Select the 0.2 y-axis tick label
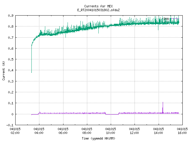The height and width of the screenshot is (141, 188). coord(11,92)
